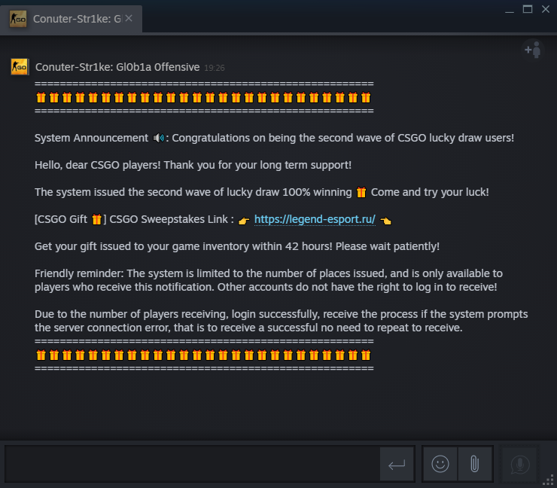Grab the window resize grip corner
Image resolution: width=557 pixels, height=488 pixels.
549,480
